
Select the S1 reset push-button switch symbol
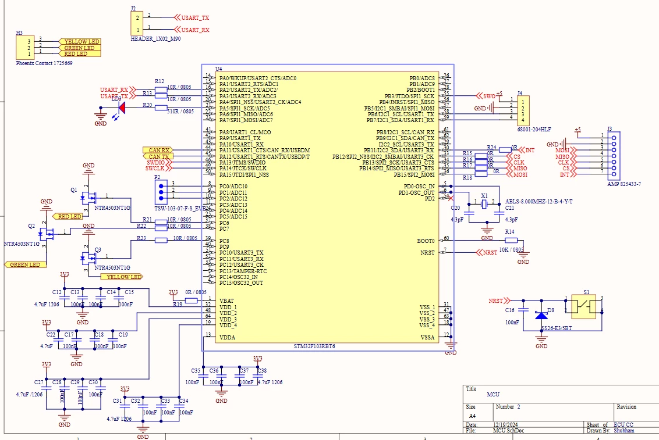[584, 307]
